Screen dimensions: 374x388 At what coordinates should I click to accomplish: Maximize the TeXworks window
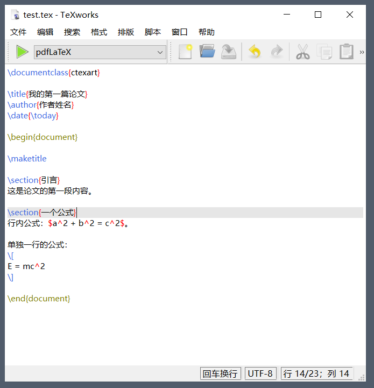click(318, 15)
